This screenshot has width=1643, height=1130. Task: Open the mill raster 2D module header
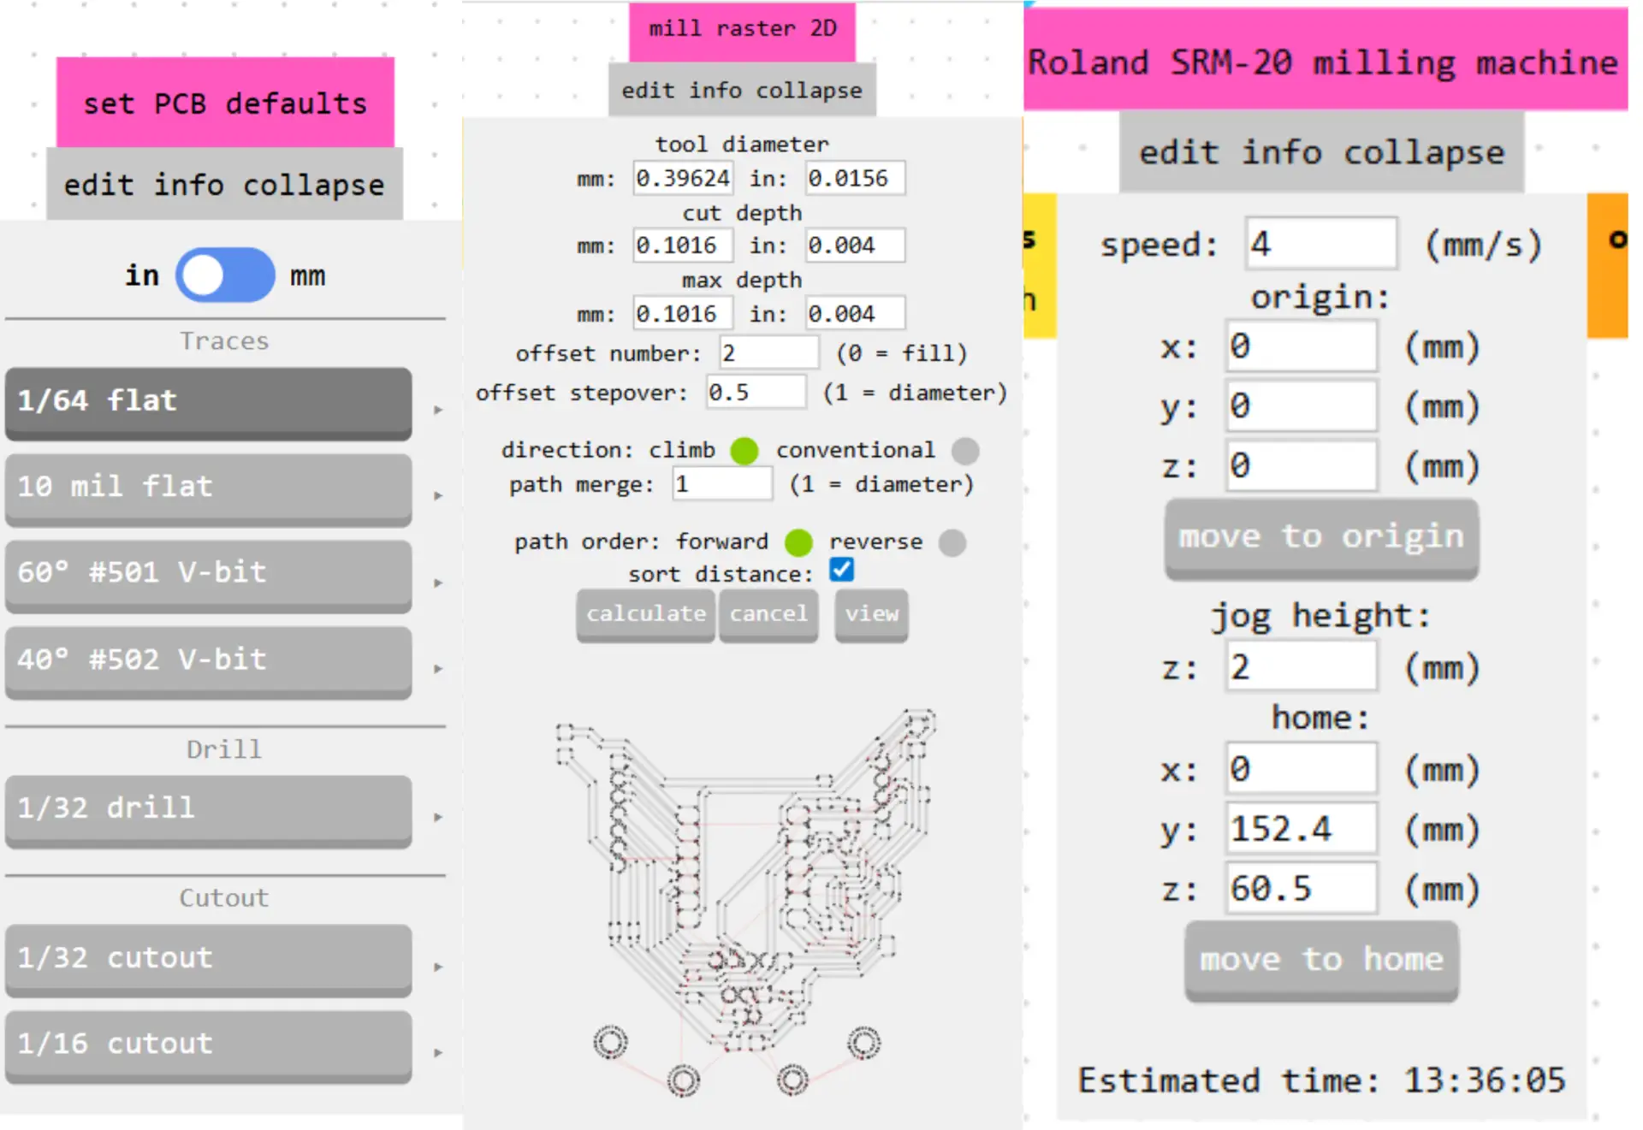tap(742, 30)
